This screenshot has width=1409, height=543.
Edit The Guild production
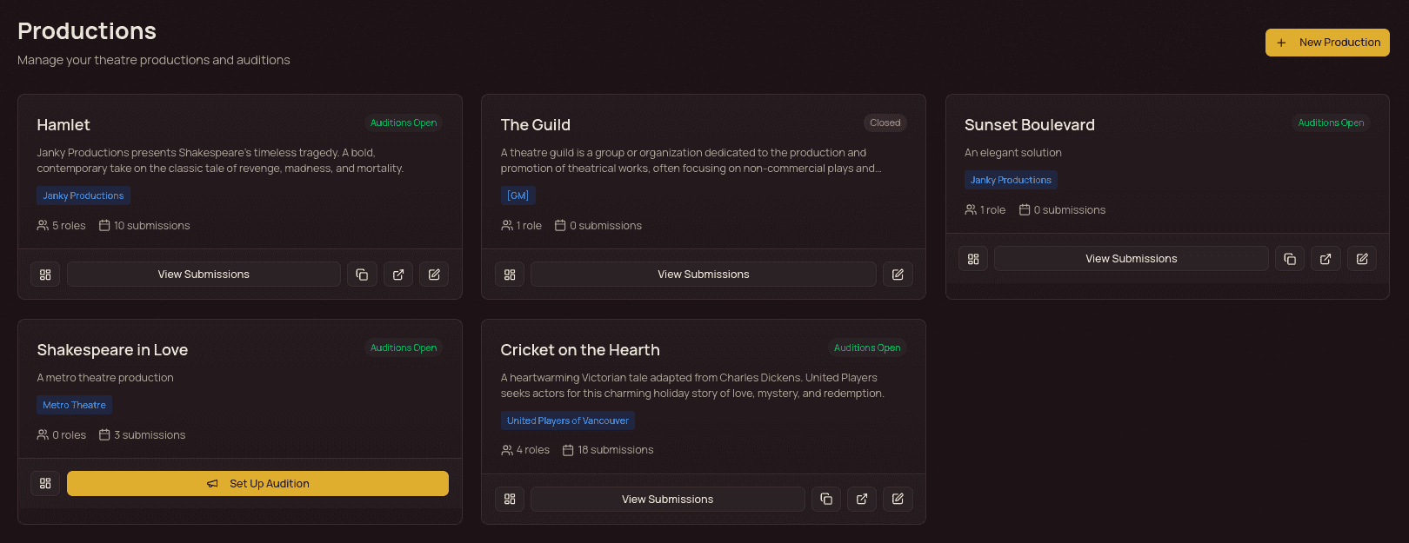click(x=898, y=275)
